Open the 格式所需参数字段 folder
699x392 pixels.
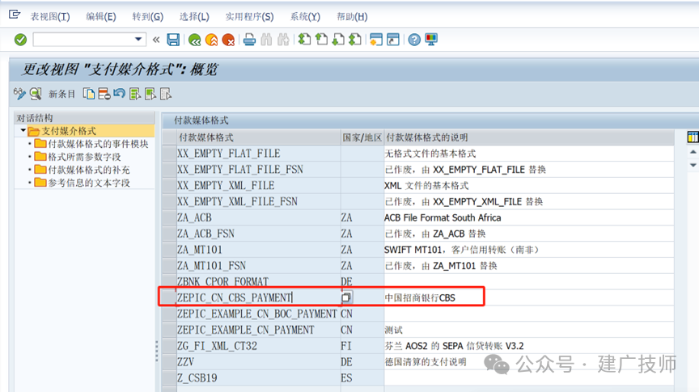tap(78, 156)
